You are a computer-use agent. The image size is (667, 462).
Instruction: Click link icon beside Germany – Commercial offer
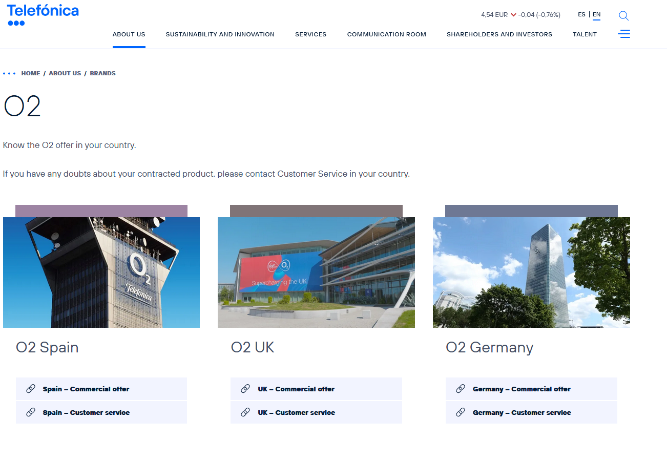tap(461, 389)
